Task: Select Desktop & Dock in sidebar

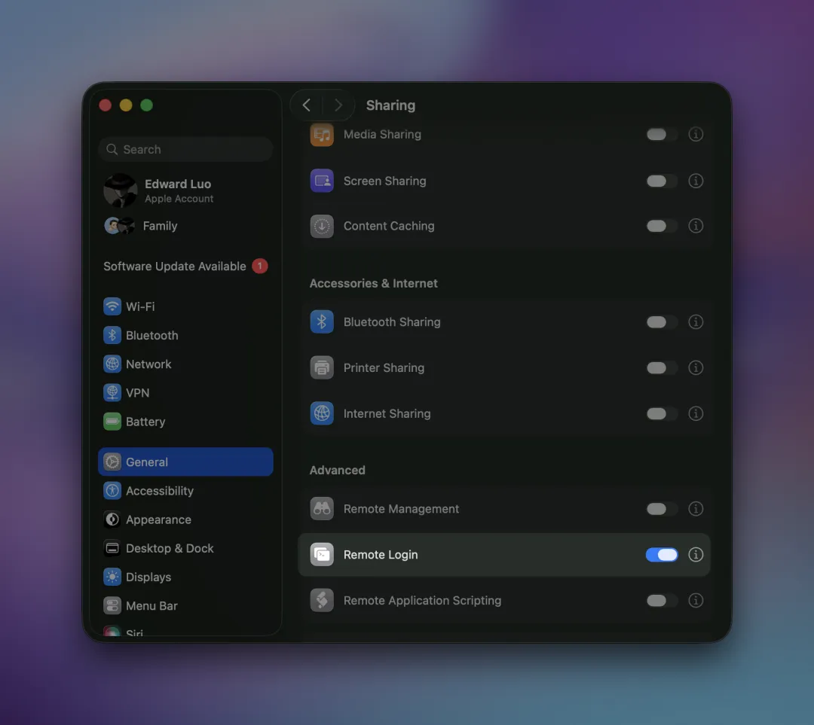Action: [185, 548]
